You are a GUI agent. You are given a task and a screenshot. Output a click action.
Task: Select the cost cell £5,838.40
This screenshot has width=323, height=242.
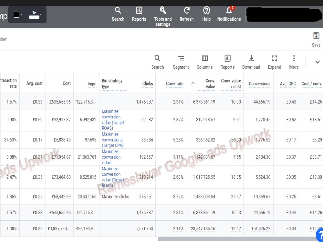62,140
